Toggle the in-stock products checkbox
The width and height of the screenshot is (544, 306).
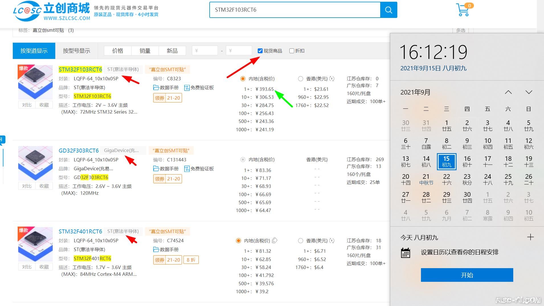point(260,51)
